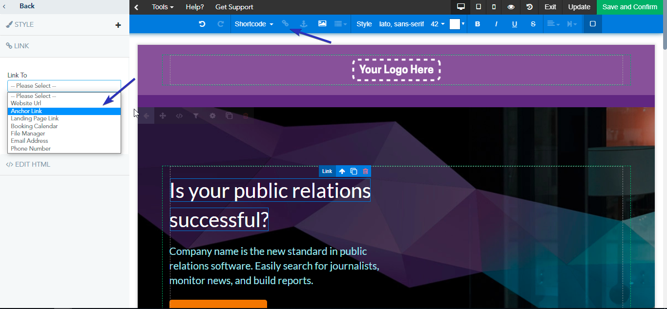The height and width of the screenshot is (309, 667).
Task: Open the Help? menu item
Action: point(195,7)
